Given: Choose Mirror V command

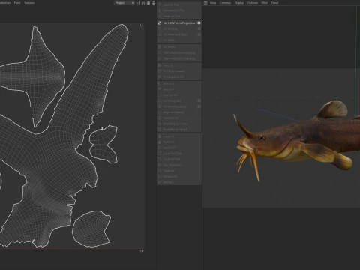Looking at the screenshot, I should coord(179,89).
